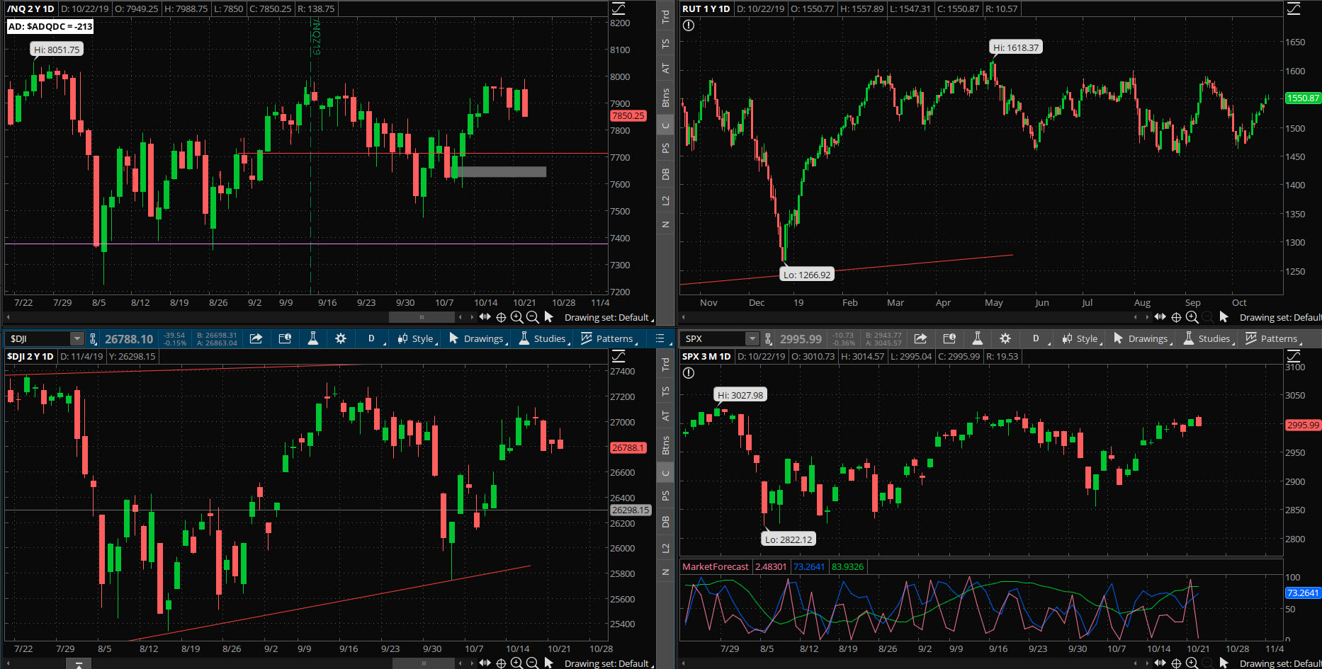Toggle Trd sidebar panel beside /NQ chart
The width and height of the screenshot is (1322, 669).
[x=665, y=17]
